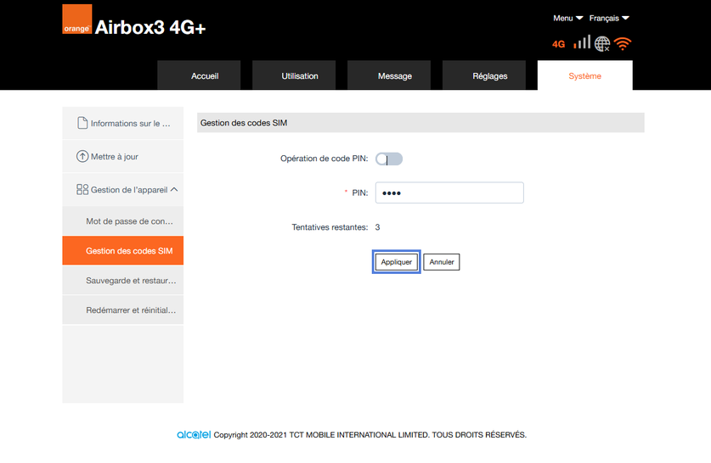Collapse the Gestion de l'appareil section
Viewport: 711px width, 463px height.
pyautogui.click(x=174, y=190)
